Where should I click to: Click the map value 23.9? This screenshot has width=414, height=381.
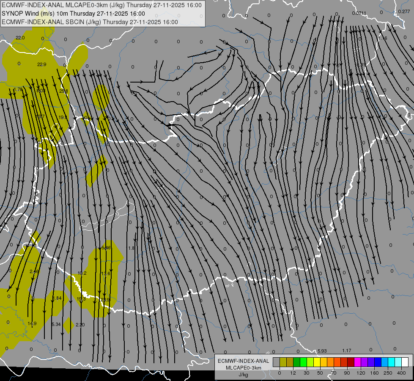[105, 300]
